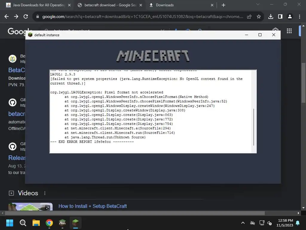Image resolution: width=306 pixels, height=230 pixels.
Task: Click Chrome page horizontal scrollbar
Action: [135, 213]
